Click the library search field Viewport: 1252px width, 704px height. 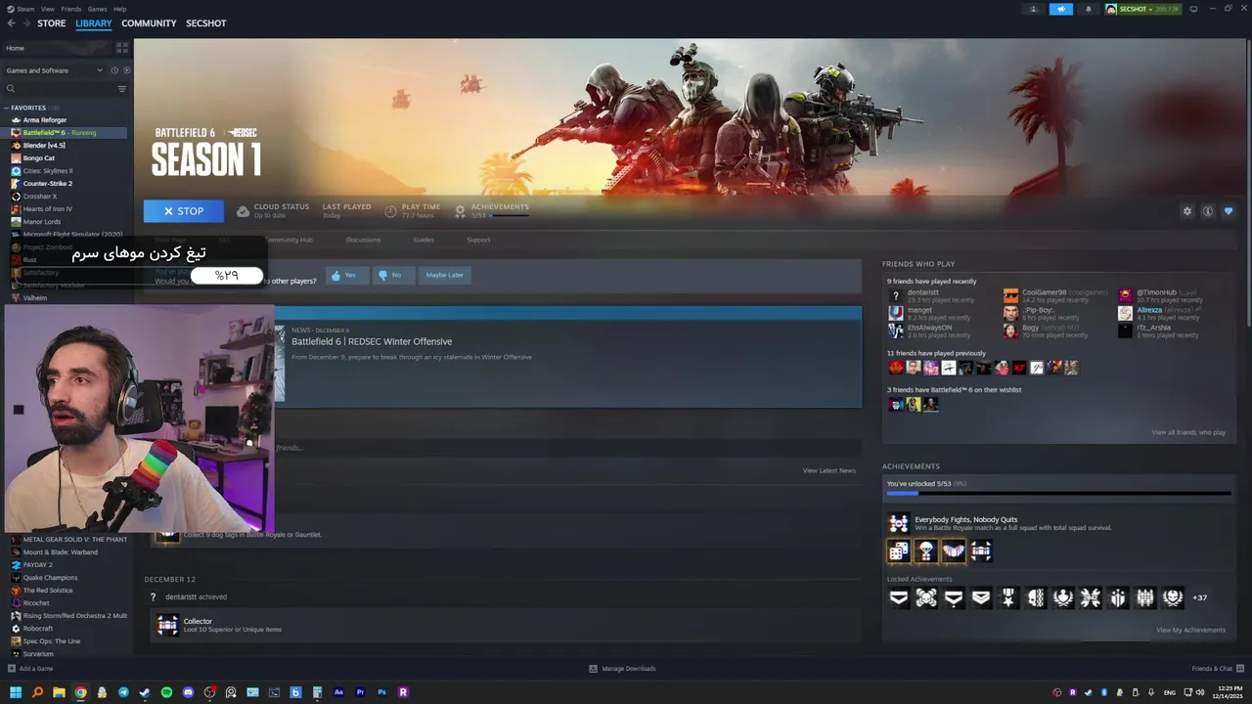59,89
